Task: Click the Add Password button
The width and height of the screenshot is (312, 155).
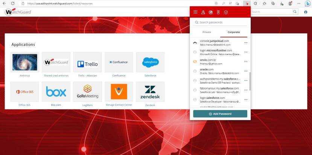Action: [x=220, y=114]
